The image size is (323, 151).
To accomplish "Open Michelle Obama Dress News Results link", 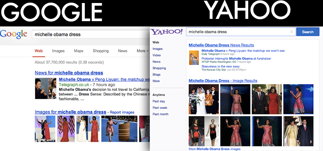I will click(x=221, y=45).
